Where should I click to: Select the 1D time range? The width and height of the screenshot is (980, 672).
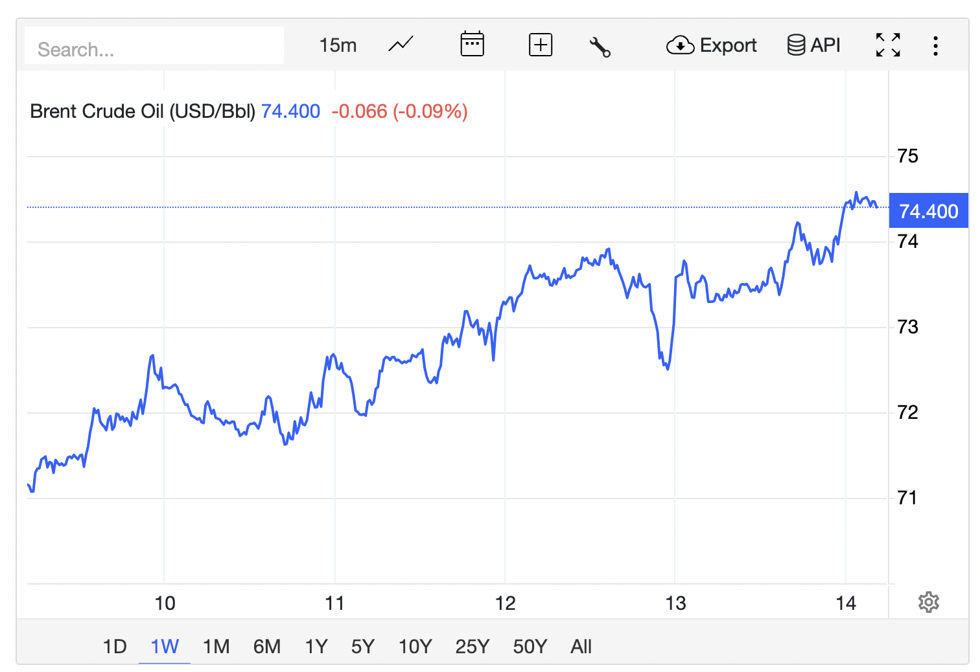tap(115, 646)
